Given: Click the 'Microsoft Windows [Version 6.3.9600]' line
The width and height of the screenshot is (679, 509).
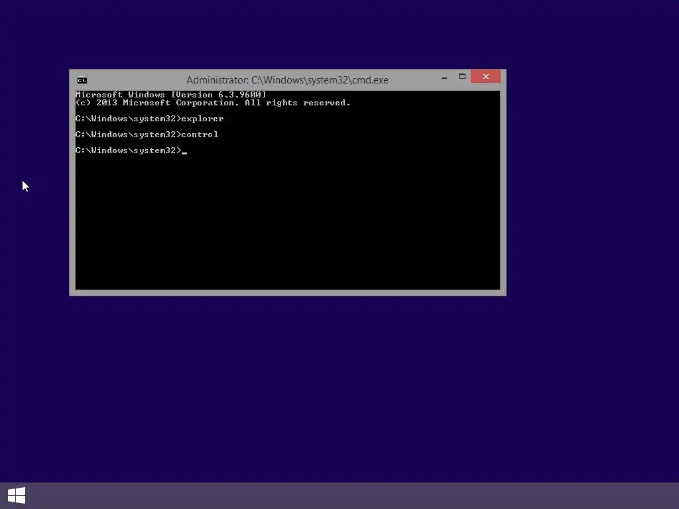Looking at the screenshot, I should pyautogui.click(x=171, y=95).
